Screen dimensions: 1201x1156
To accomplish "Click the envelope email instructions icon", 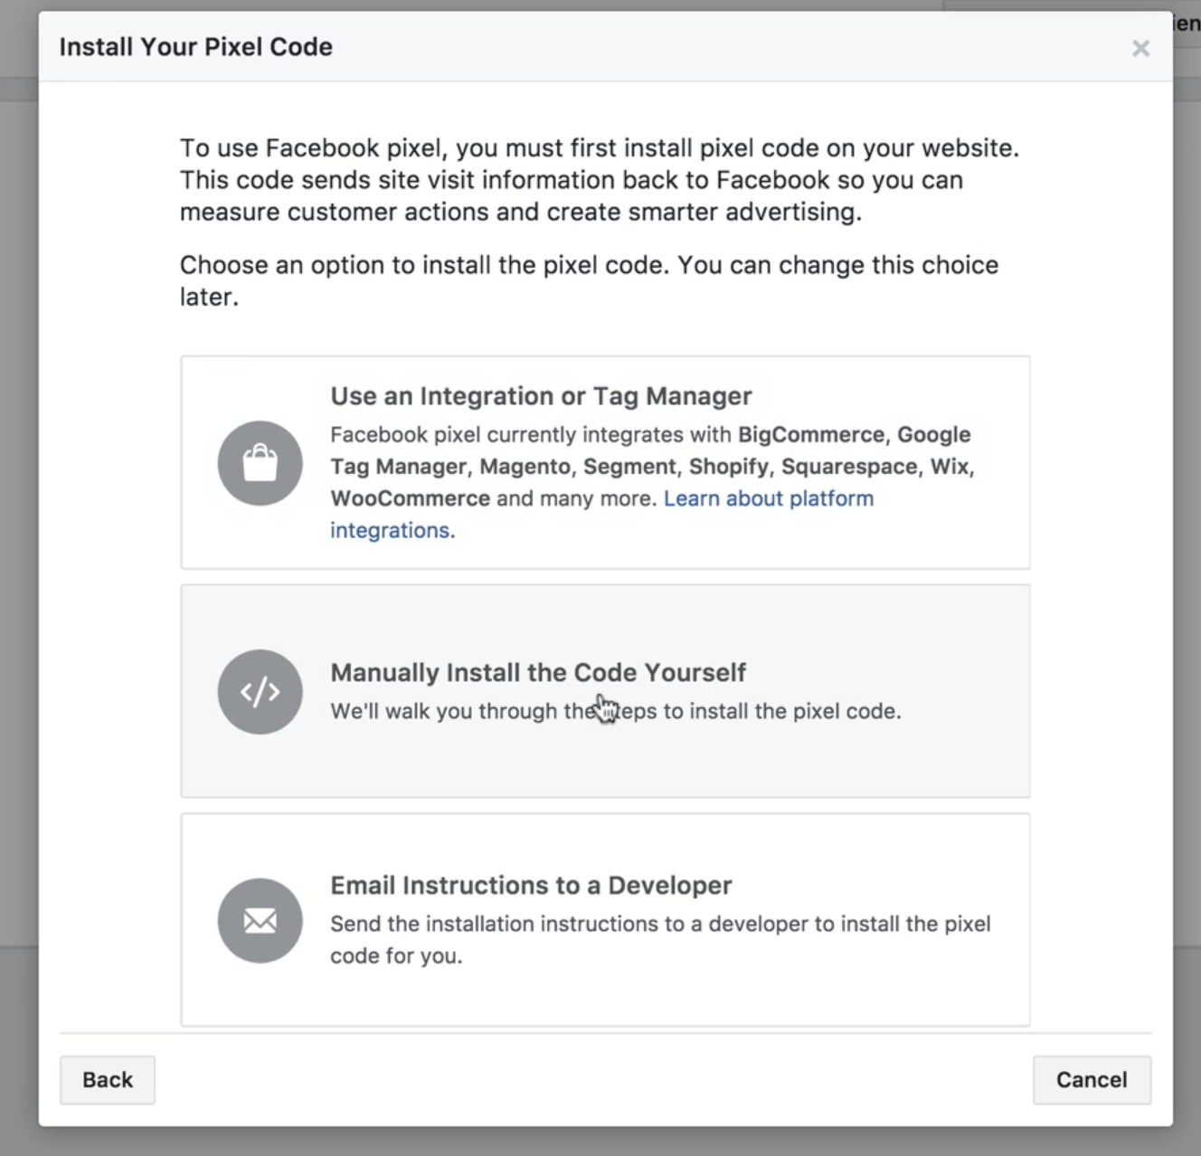I will pos(260,920).
